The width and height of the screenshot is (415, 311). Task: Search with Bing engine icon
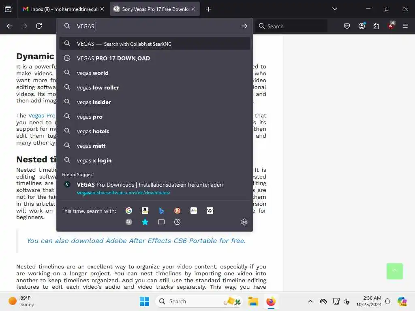tap(161, 211)
